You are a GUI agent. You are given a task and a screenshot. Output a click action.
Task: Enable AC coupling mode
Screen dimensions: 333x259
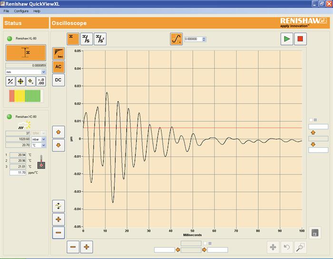[58, 67]
